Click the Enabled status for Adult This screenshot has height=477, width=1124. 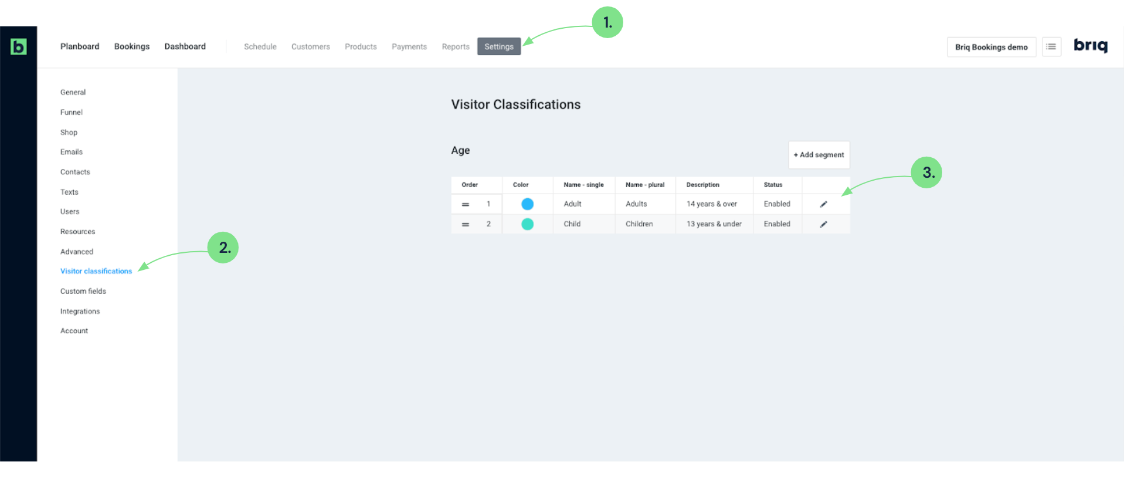click(777, 204)
